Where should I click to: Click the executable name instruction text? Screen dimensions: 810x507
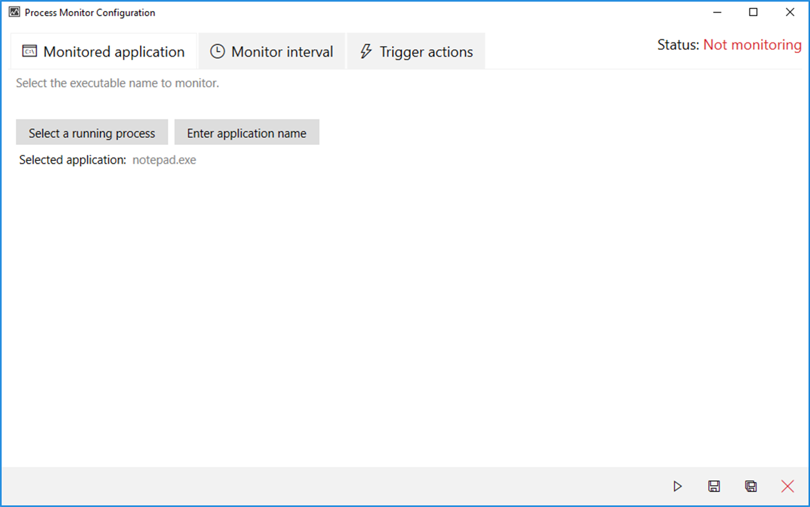coord(117,82)
